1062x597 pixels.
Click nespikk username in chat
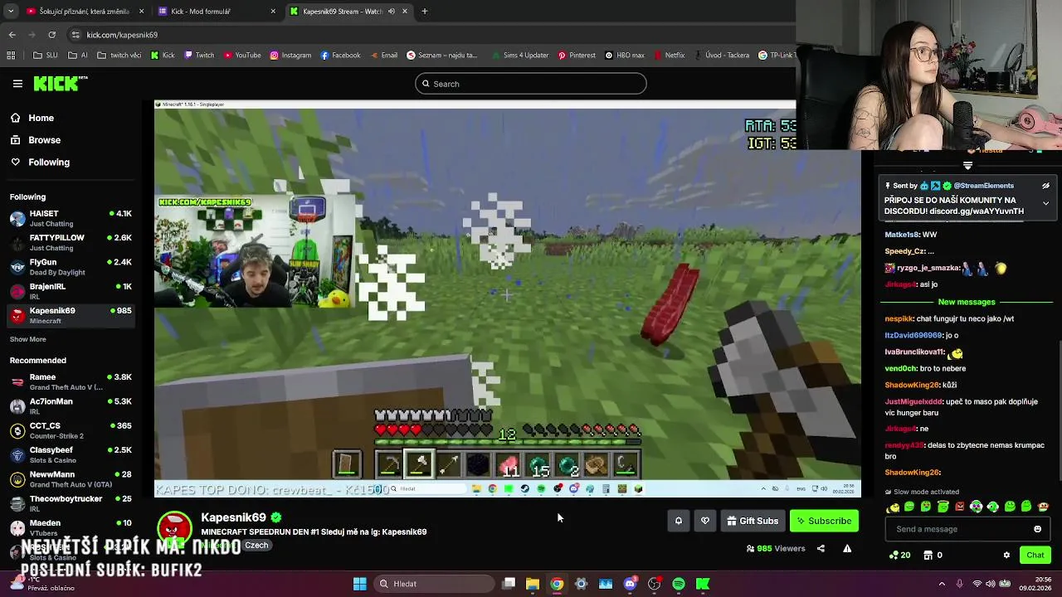[899, 318]
